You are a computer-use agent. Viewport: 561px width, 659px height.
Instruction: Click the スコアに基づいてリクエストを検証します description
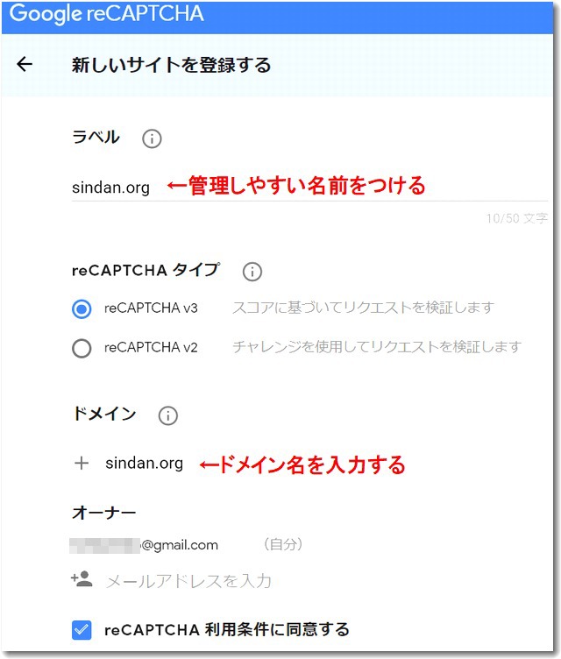[x=364, y=308]
